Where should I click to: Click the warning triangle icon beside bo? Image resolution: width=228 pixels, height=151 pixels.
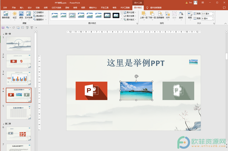[186, 3]
